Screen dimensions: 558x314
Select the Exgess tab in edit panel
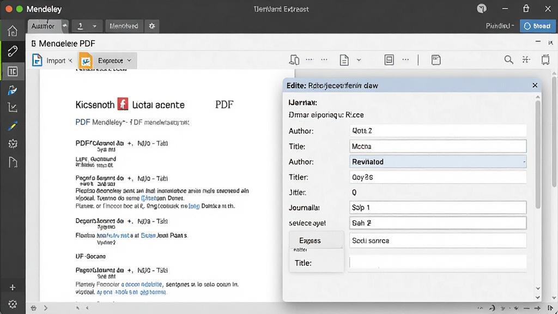[317, 240]
